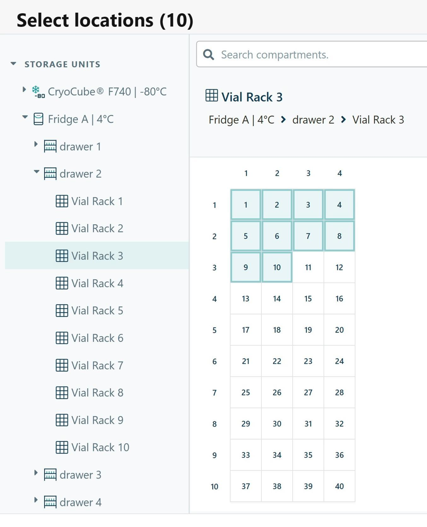Click the drawer 4 rack icon
Image resolution: width=427 pixels, height=527 pixels.
50,502
